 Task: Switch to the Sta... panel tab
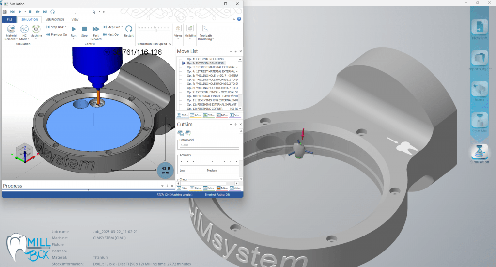[209, 115]
